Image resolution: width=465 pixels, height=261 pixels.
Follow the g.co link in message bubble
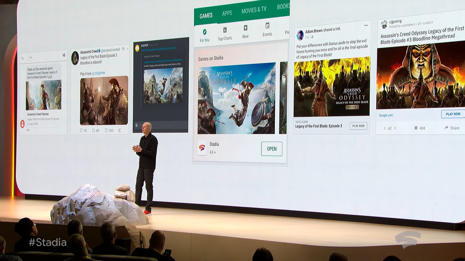pos(50,77)
